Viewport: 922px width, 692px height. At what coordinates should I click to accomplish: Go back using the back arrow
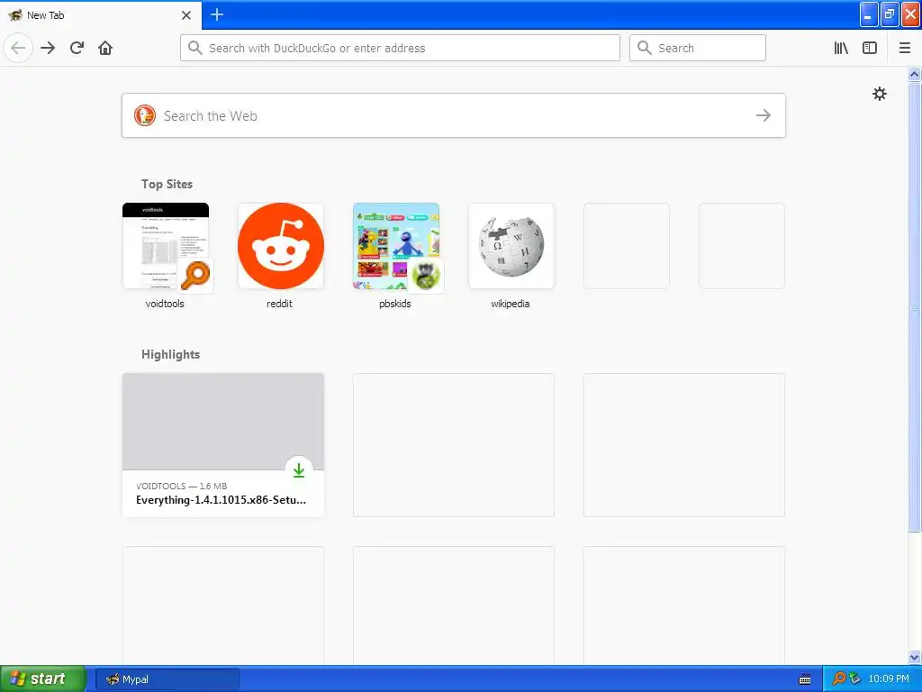18,48
